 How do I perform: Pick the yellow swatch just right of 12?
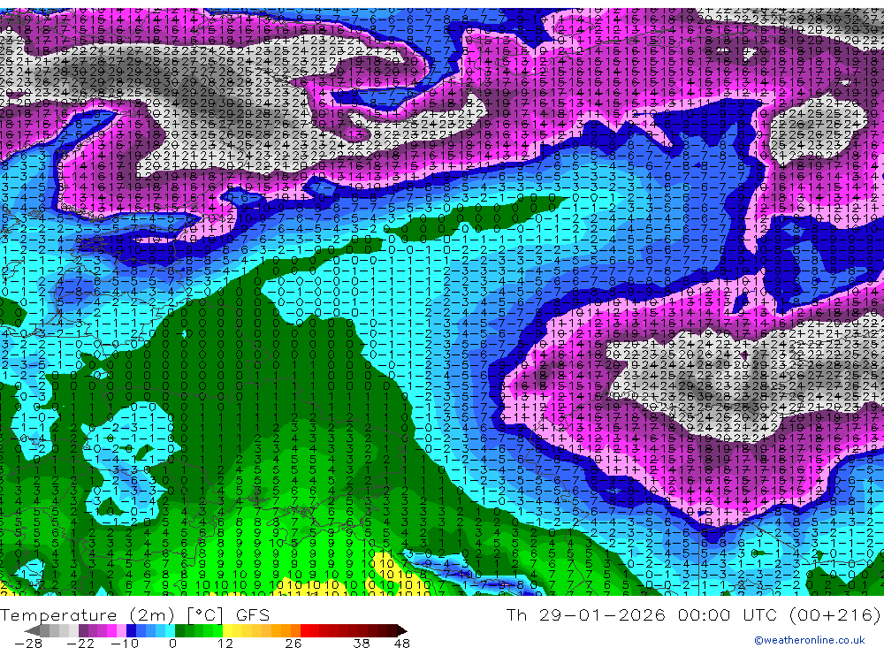[227, 631]
